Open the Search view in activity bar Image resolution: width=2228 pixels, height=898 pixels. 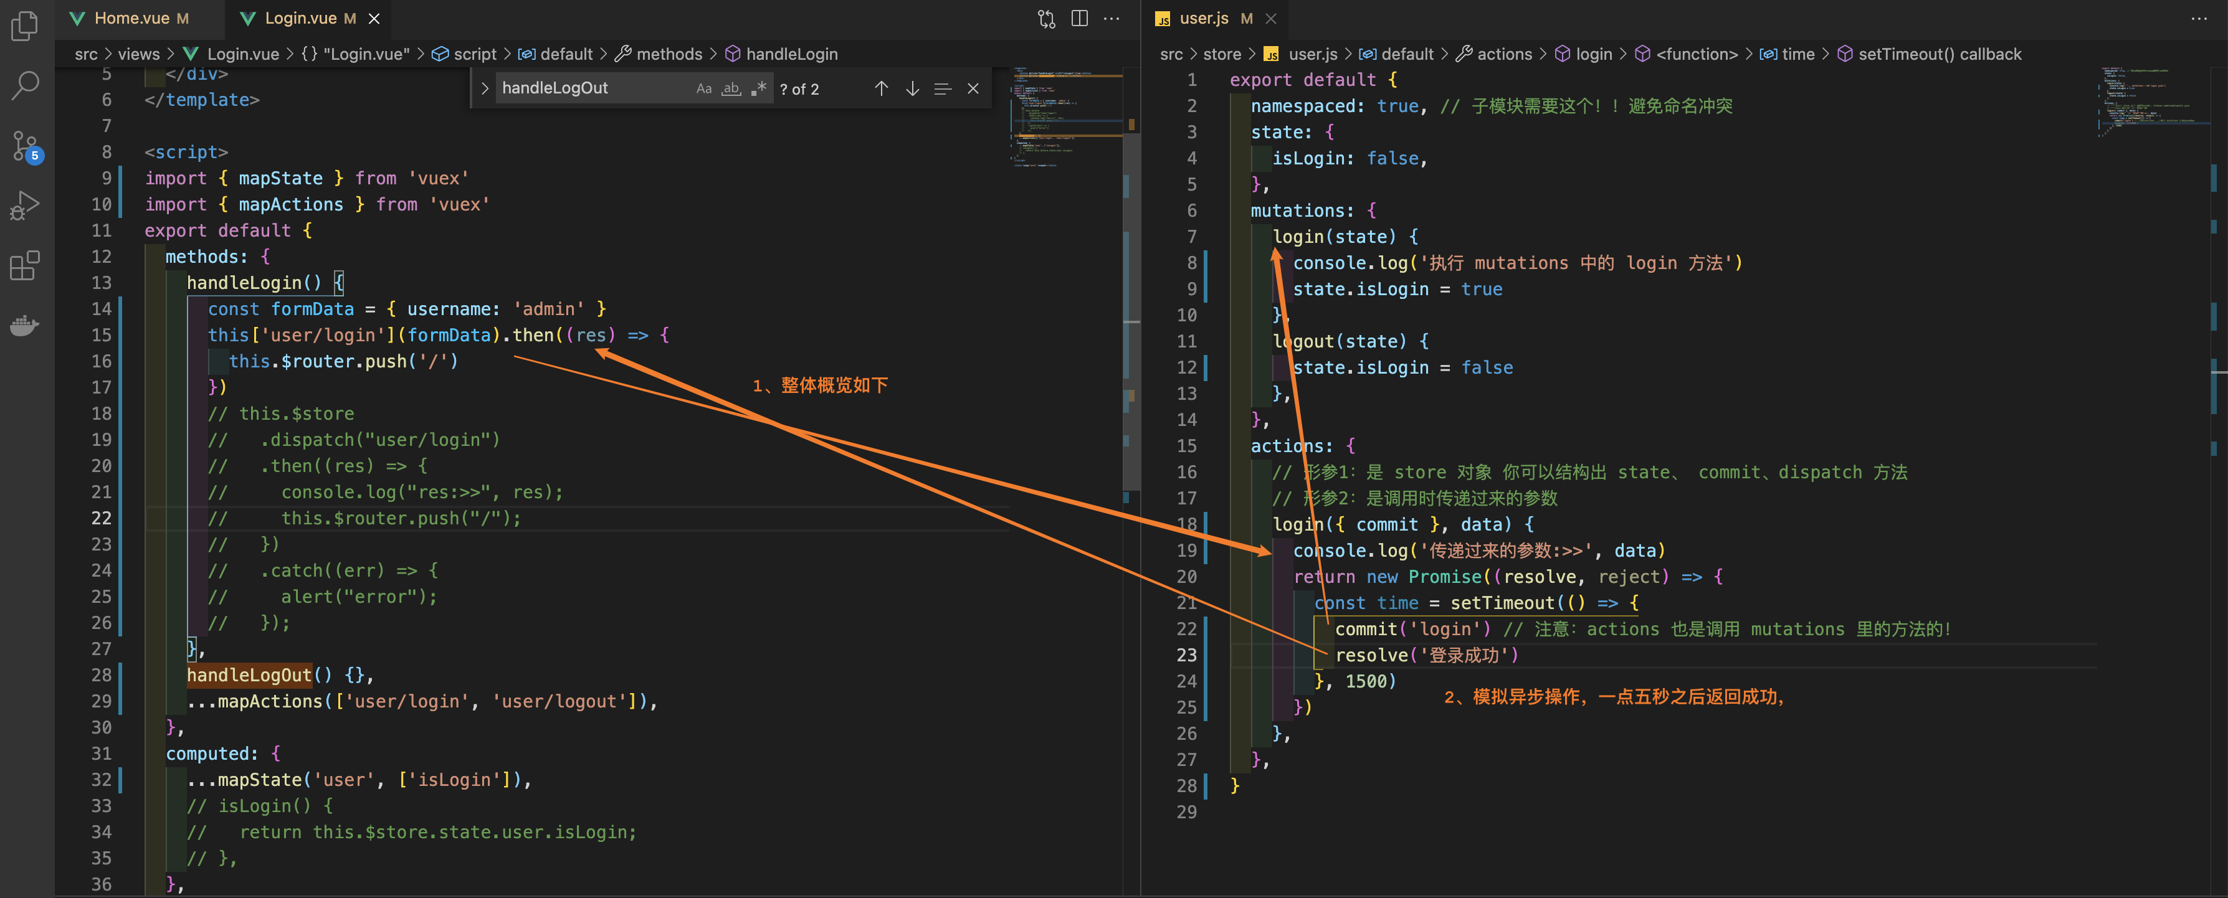tap(25, 85)
